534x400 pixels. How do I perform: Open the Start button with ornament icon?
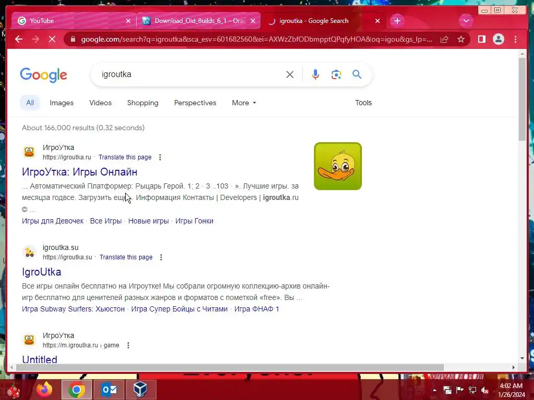[14, 390]
